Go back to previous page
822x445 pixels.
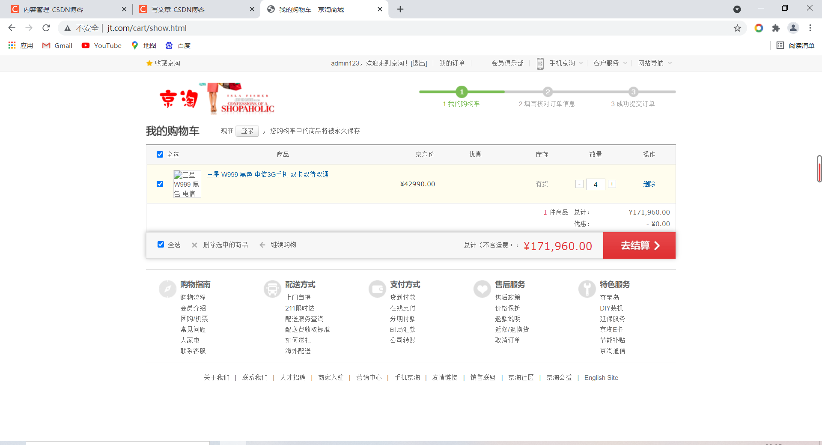[x=12, y=28]
